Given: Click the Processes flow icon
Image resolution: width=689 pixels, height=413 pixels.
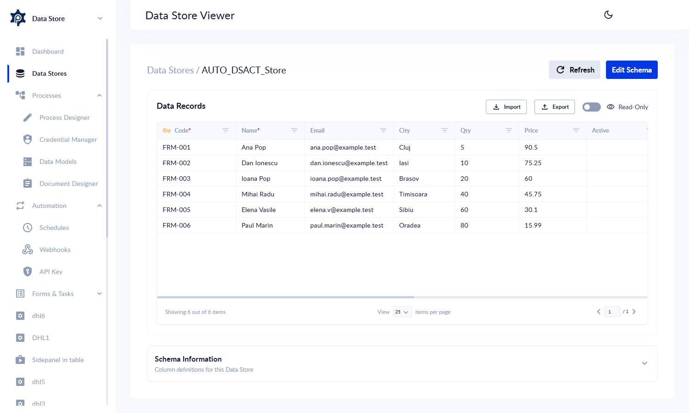Looking at the screenshot, I should click(20, 95).
